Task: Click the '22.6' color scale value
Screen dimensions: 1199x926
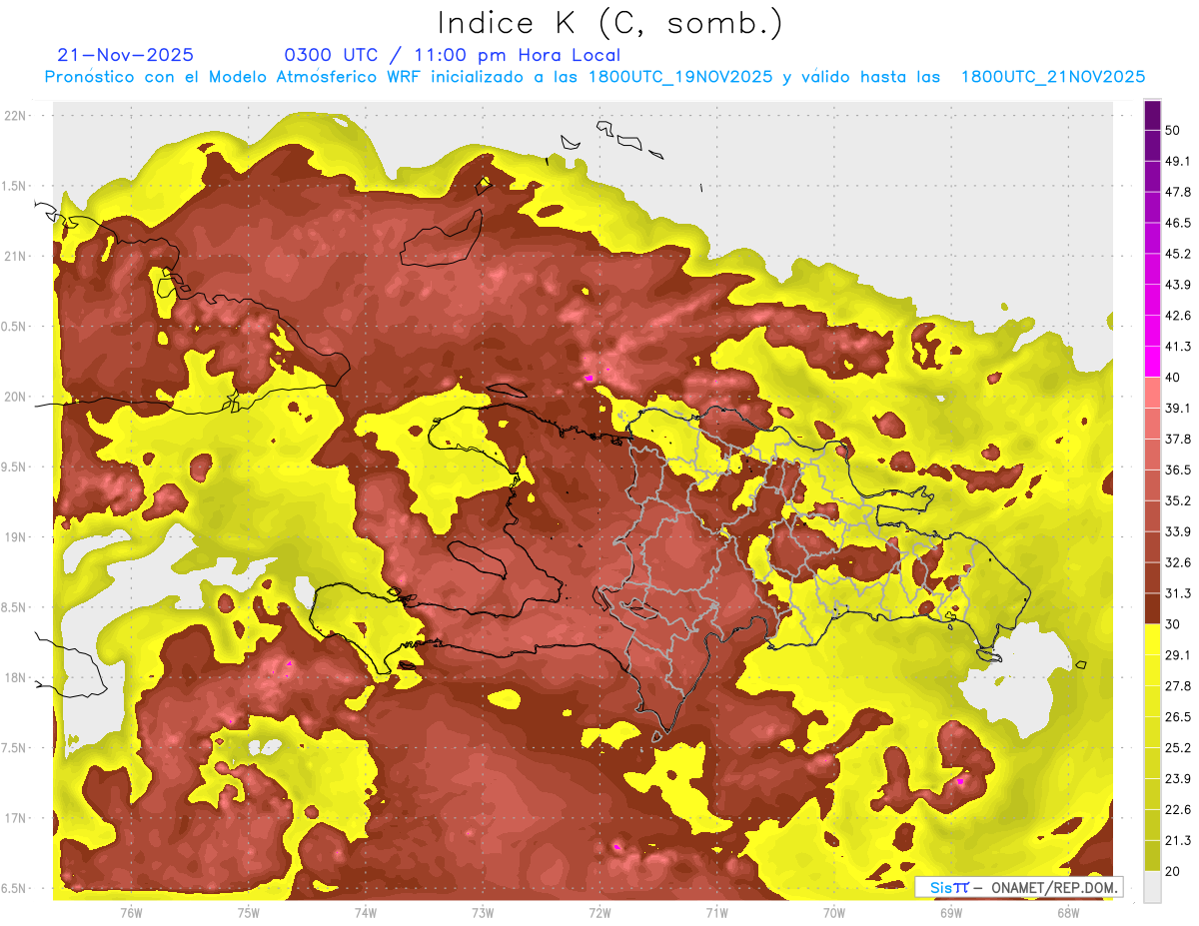Action: [x=1177, y=809]
